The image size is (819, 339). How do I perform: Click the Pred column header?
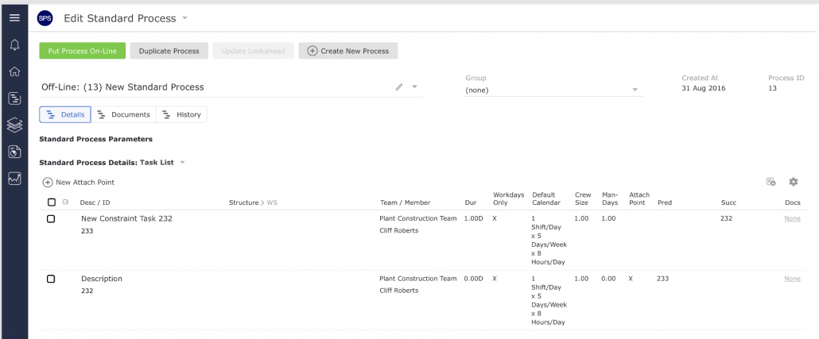665,202
